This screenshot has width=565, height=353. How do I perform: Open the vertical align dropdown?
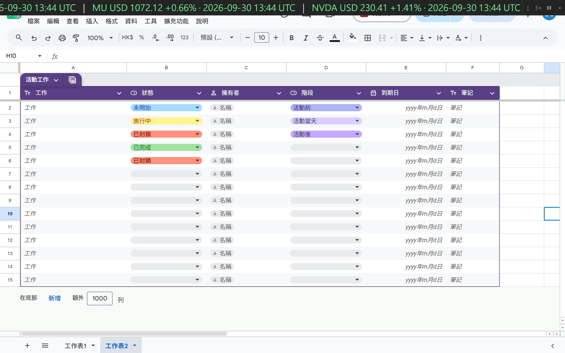click(425, 38)
